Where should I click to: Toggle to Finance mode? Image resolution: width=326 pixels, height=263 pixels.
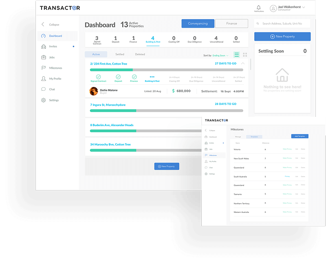pos(231,24)
